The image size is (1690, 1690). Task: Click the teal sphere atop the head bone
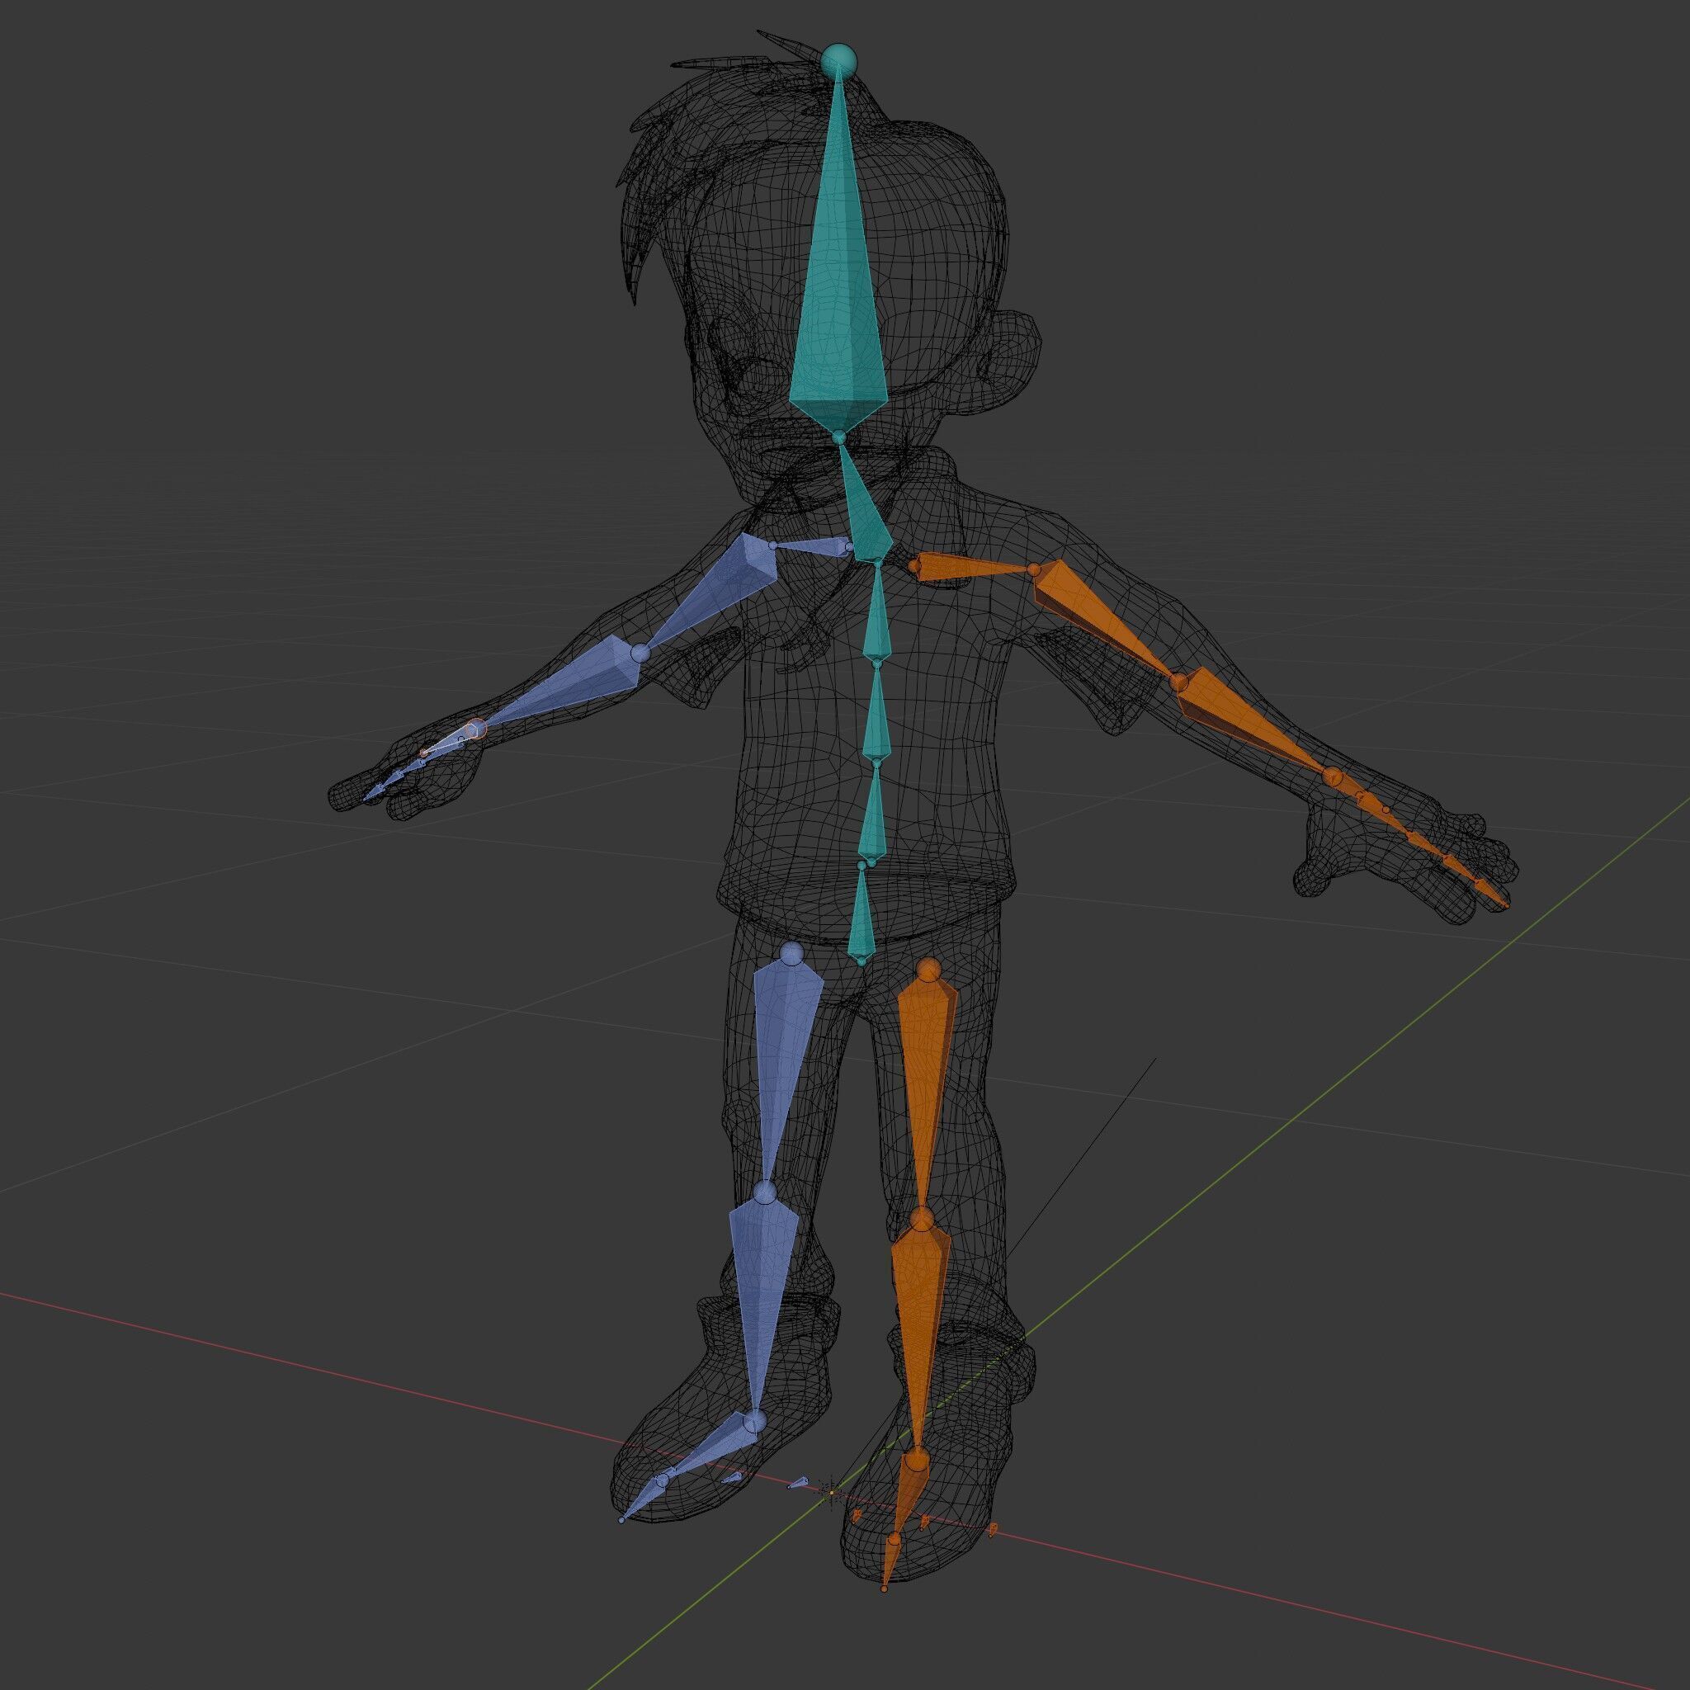click(839, 60)
